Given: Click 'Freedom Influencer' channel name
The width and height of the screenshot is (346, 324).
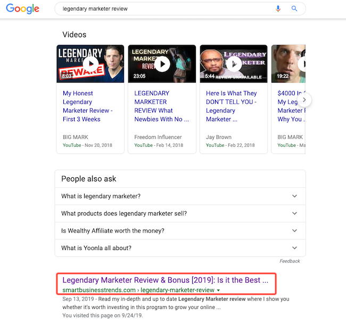Looking at the screenshot, I should point(158,137).
